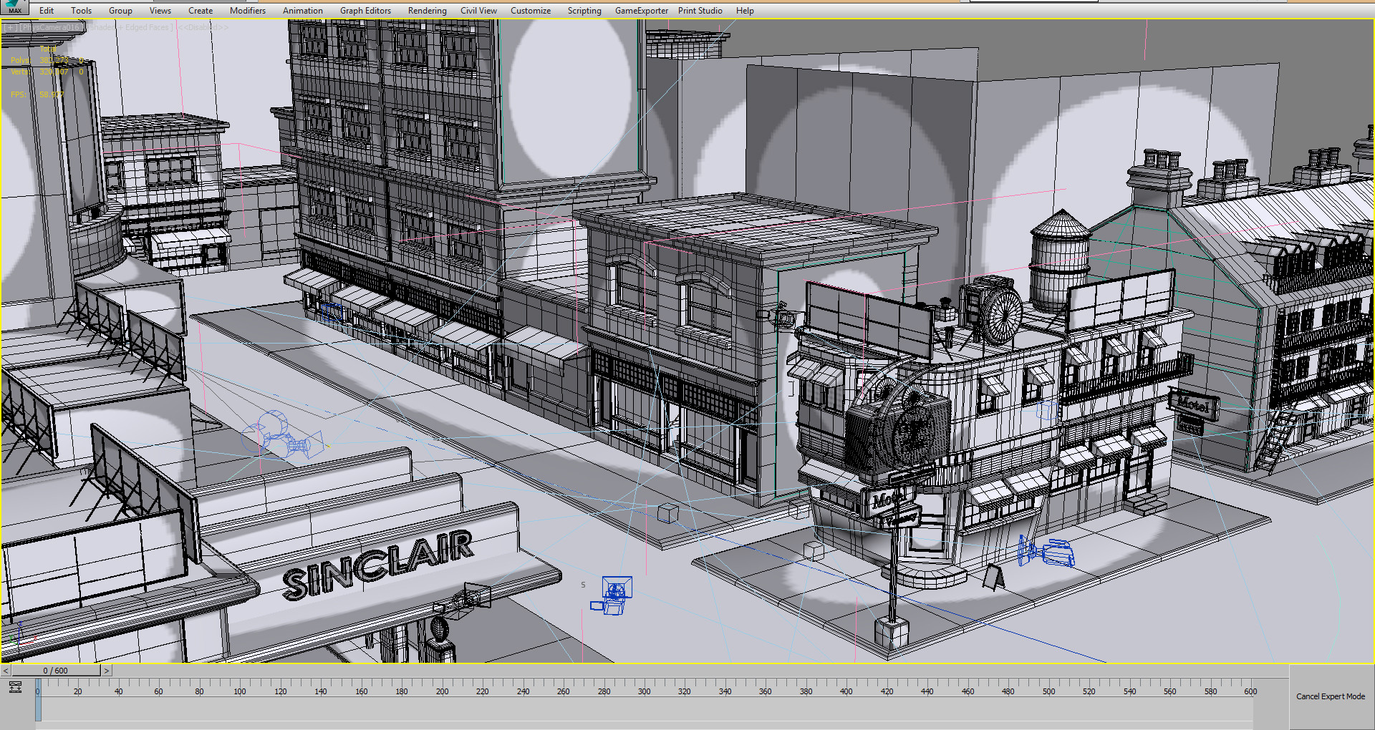Open the Graph Editors menu
This screenshot has height=730, width=1375.
pyautogui.click(x=365, y=10)
